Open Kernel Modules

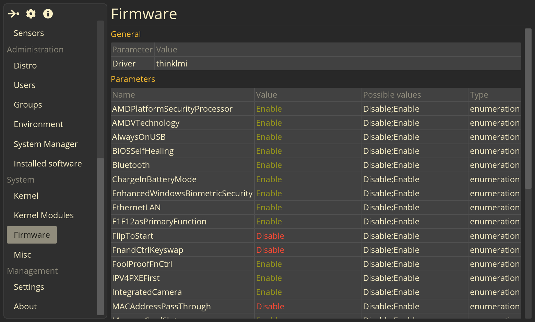pyautogui.click(x=44, y=215)
